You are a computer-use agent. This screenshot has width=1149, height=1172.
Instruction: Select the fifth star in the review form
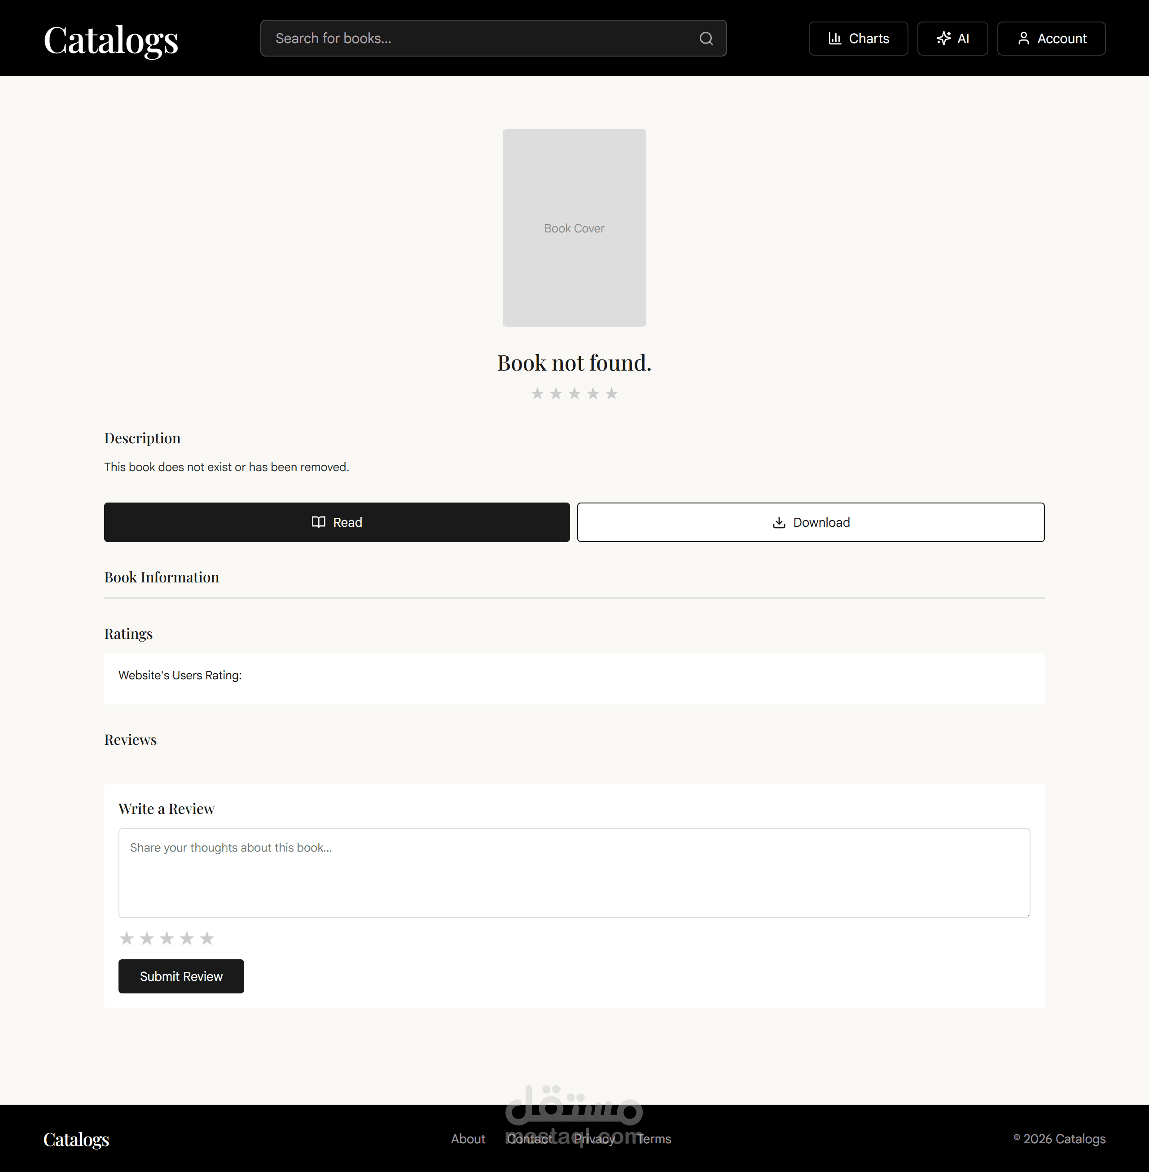[207, 938]
